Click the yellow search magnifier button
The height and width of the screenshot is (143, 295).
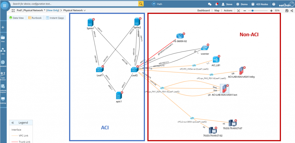141,4
